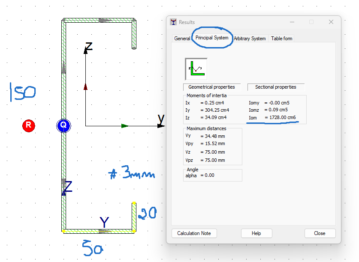The image size is (359, 262).
Task: Click the Results dialog title icon
Action: point(173,22)
